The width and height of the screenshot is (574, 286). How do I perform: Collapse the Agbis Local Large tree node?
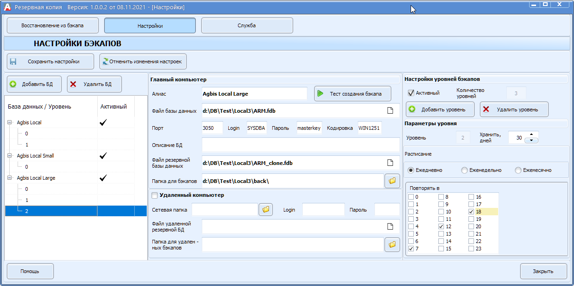10,178
